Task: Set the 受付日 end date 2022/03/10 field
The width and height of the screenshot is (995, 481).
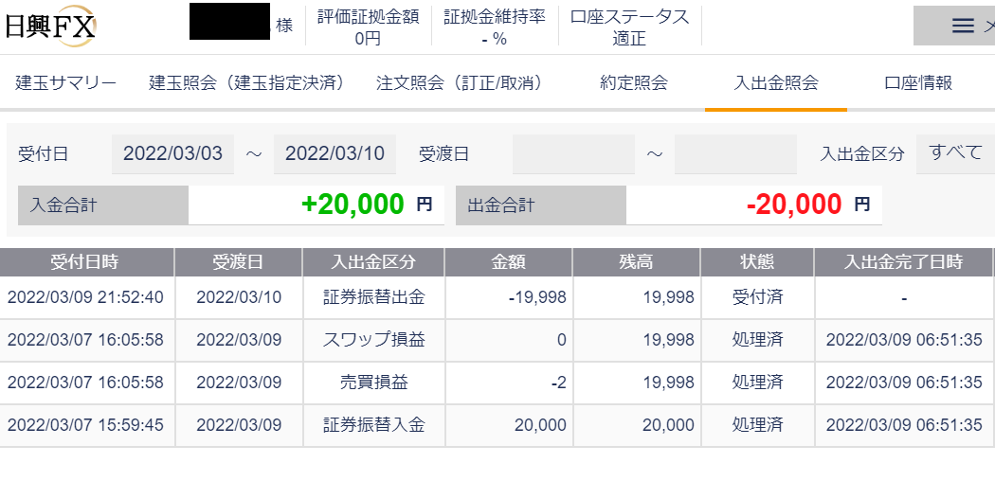Action: [335, 153]
